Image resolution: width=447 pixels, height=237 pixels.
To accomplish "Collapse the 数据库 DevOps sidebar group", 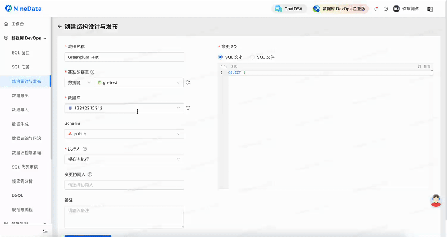I will 45,39.
